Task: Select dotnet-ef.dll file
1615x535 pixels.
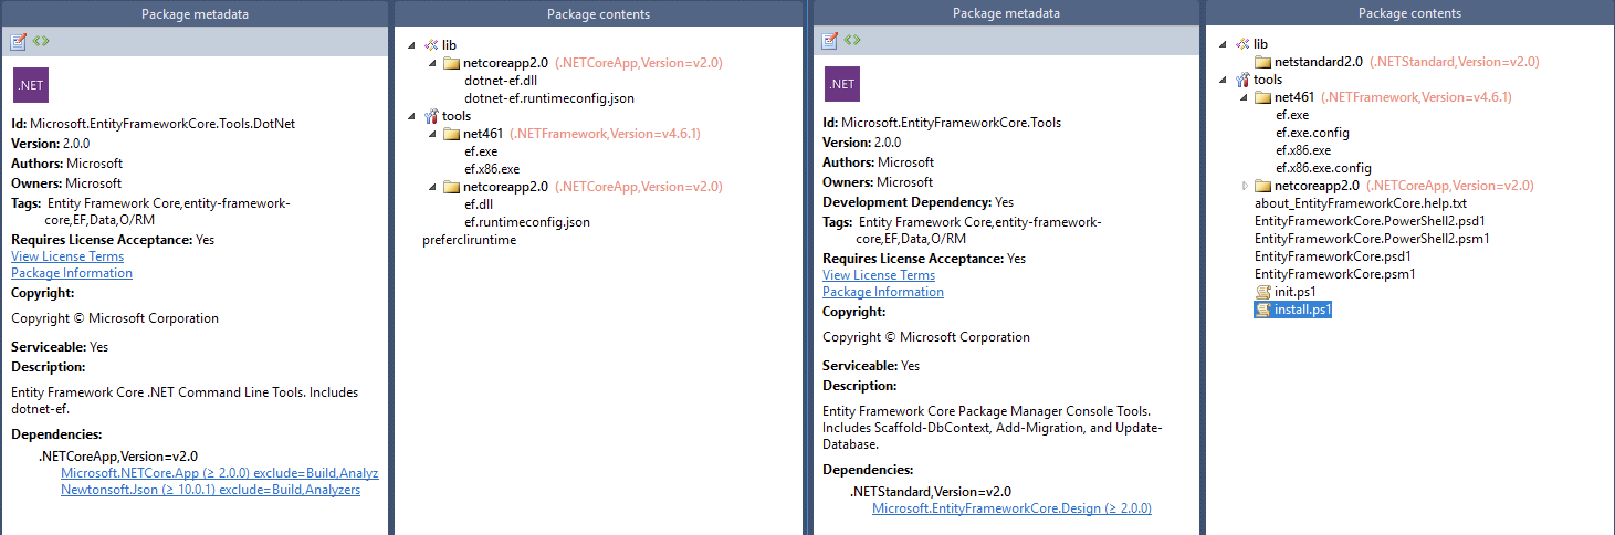Action: [501, 80]
